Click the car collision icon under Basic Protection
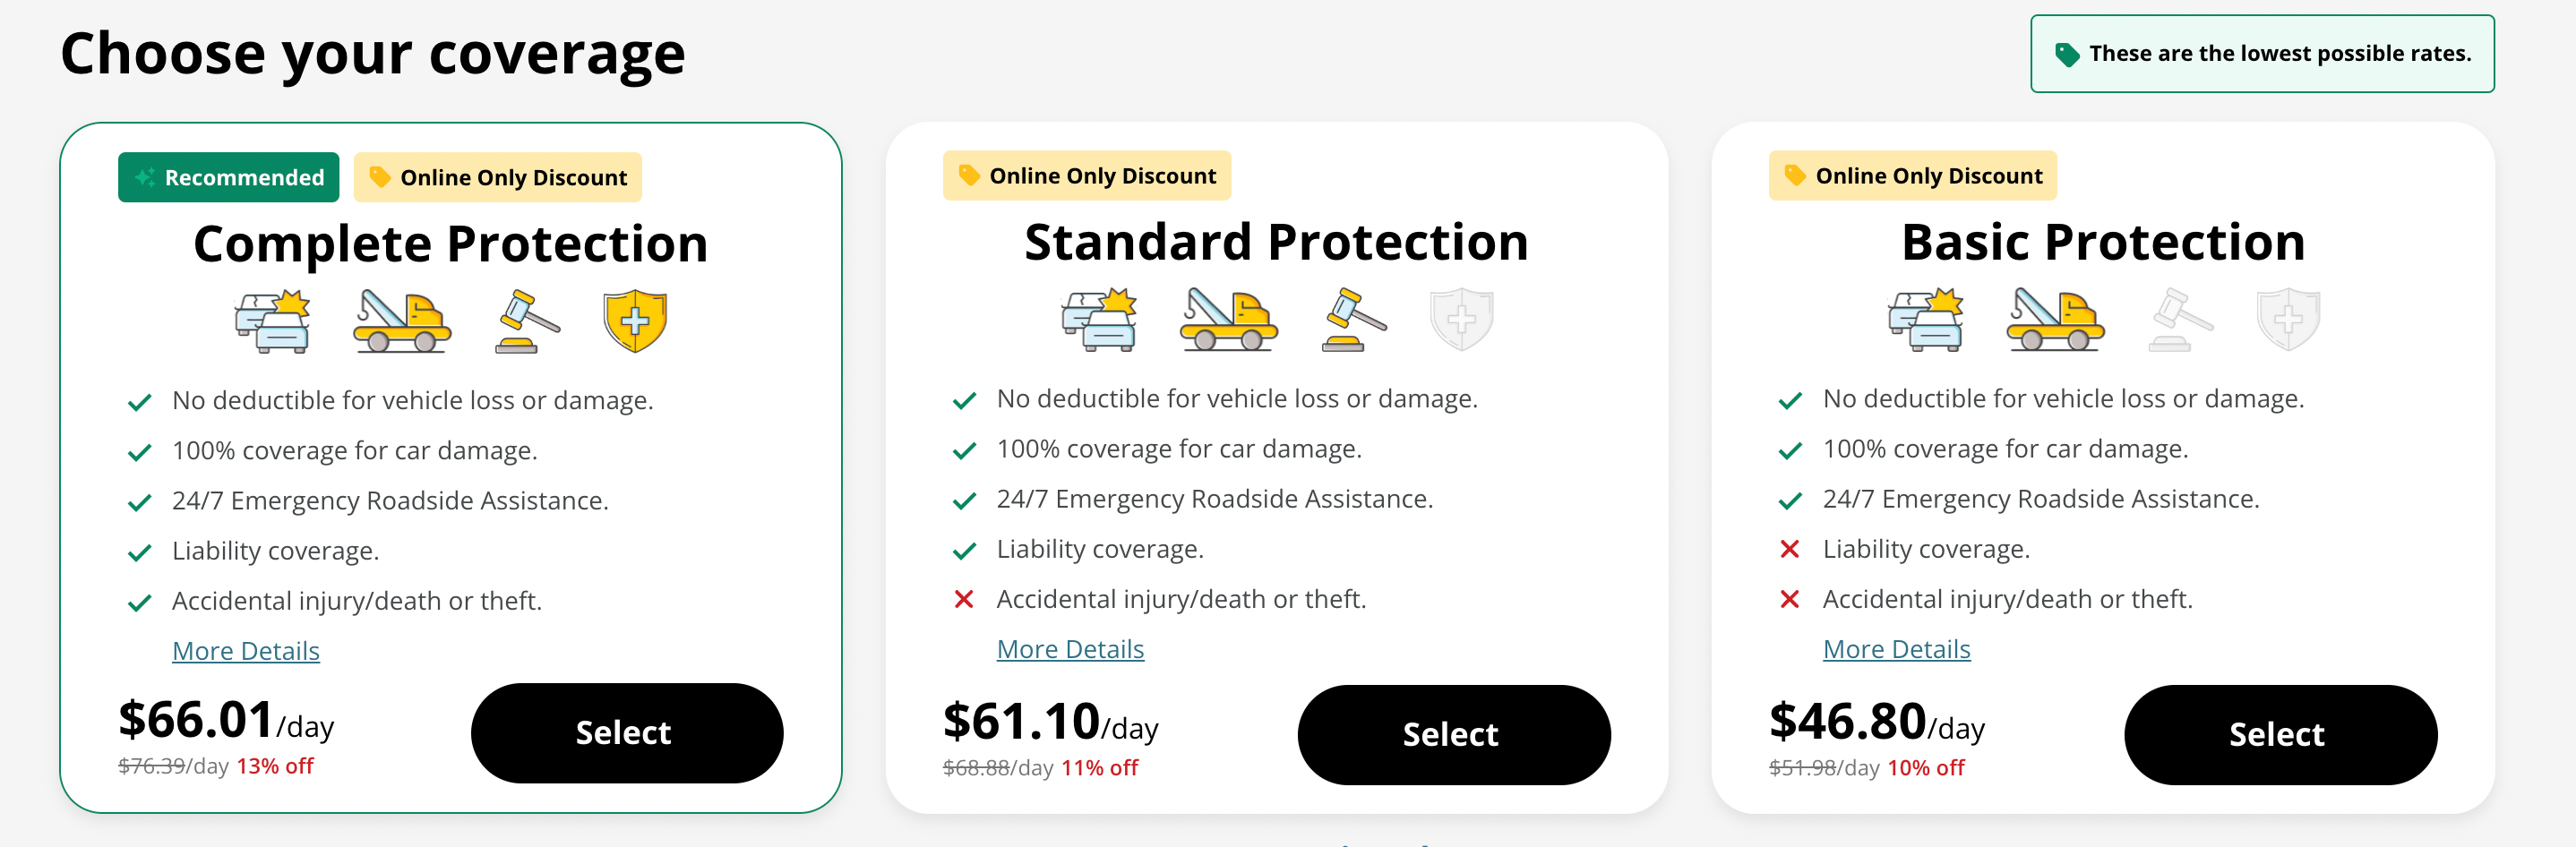Viewport: 2576px width, 847px height. (1926, 320)
